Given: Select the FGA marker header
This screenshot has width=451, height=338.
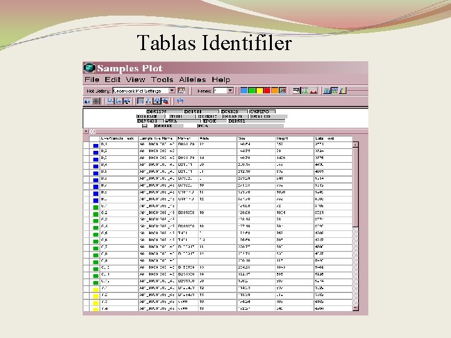Looking at the screenshot, I should tap(241, 126).
